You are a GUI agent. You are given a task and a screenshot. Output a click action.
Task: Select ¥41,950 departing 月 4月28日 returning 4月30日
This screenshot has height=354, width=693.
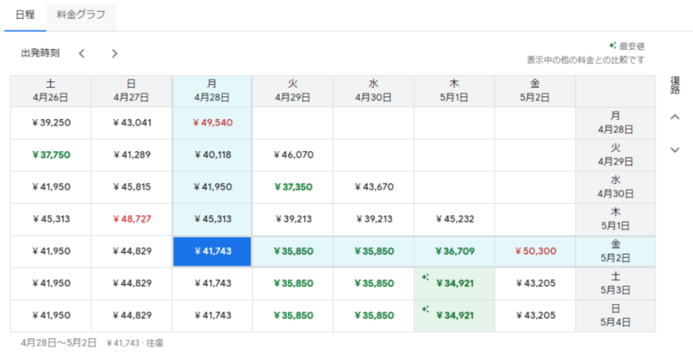point(212,187)
